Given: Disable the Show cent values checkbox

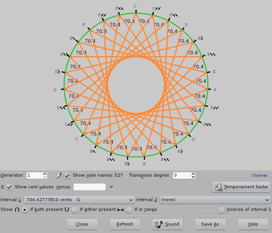Looking at the screenshot, I should point(9,187).
